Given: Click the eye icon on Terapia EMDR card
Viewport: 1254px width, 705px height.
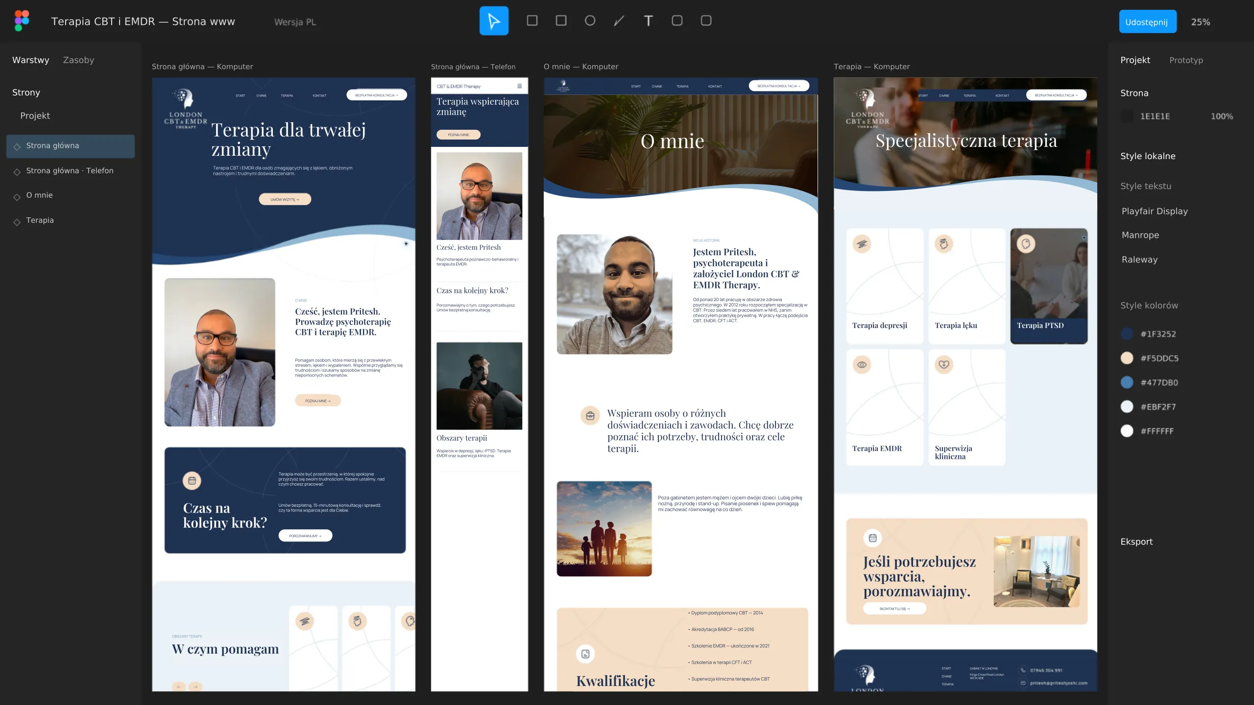Looking at the screenshot, I should [862, 365].
